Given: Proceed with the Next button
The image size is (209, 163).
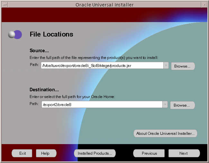Looking at the screenshot, I should pyautogui.click(x=184, y=153).
